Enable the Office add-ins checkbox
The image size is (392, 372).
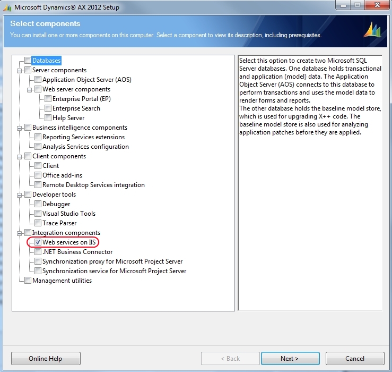[38, 175]
